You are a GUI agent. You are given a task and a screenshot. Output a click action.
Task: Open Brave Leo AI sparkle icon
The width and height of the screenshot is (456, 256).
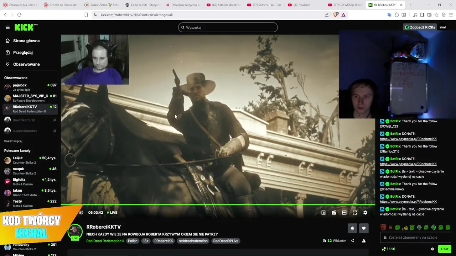click(x=436, y=15)
